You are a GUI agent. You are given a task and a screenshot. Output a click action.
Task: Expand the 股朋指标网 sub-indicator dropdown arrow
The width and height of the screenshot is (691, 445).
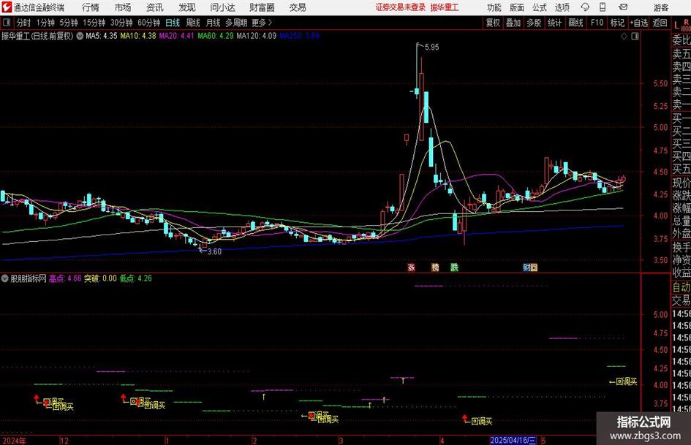[5, 278]
